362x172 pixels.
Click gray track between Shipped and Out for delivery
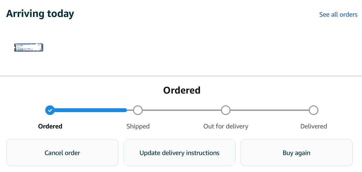[x=182, y=110]
